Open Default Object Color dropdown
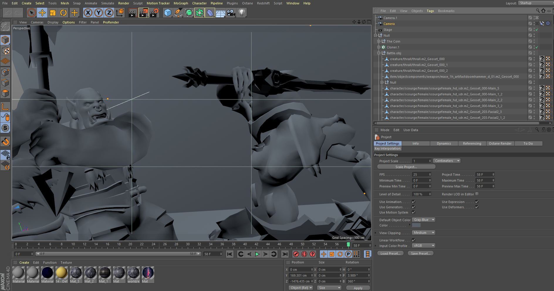Image resolution: width=554 pixels, height=291 pixels. [423, 220]
